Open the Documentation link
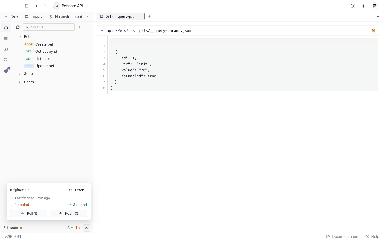The height and width of the screenshot is (240, 384). (342, 237)
